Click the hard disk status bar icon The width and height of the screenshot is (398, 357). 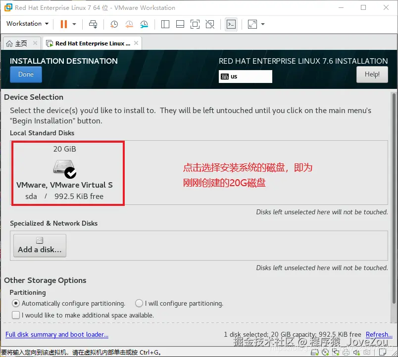[315, 353]
